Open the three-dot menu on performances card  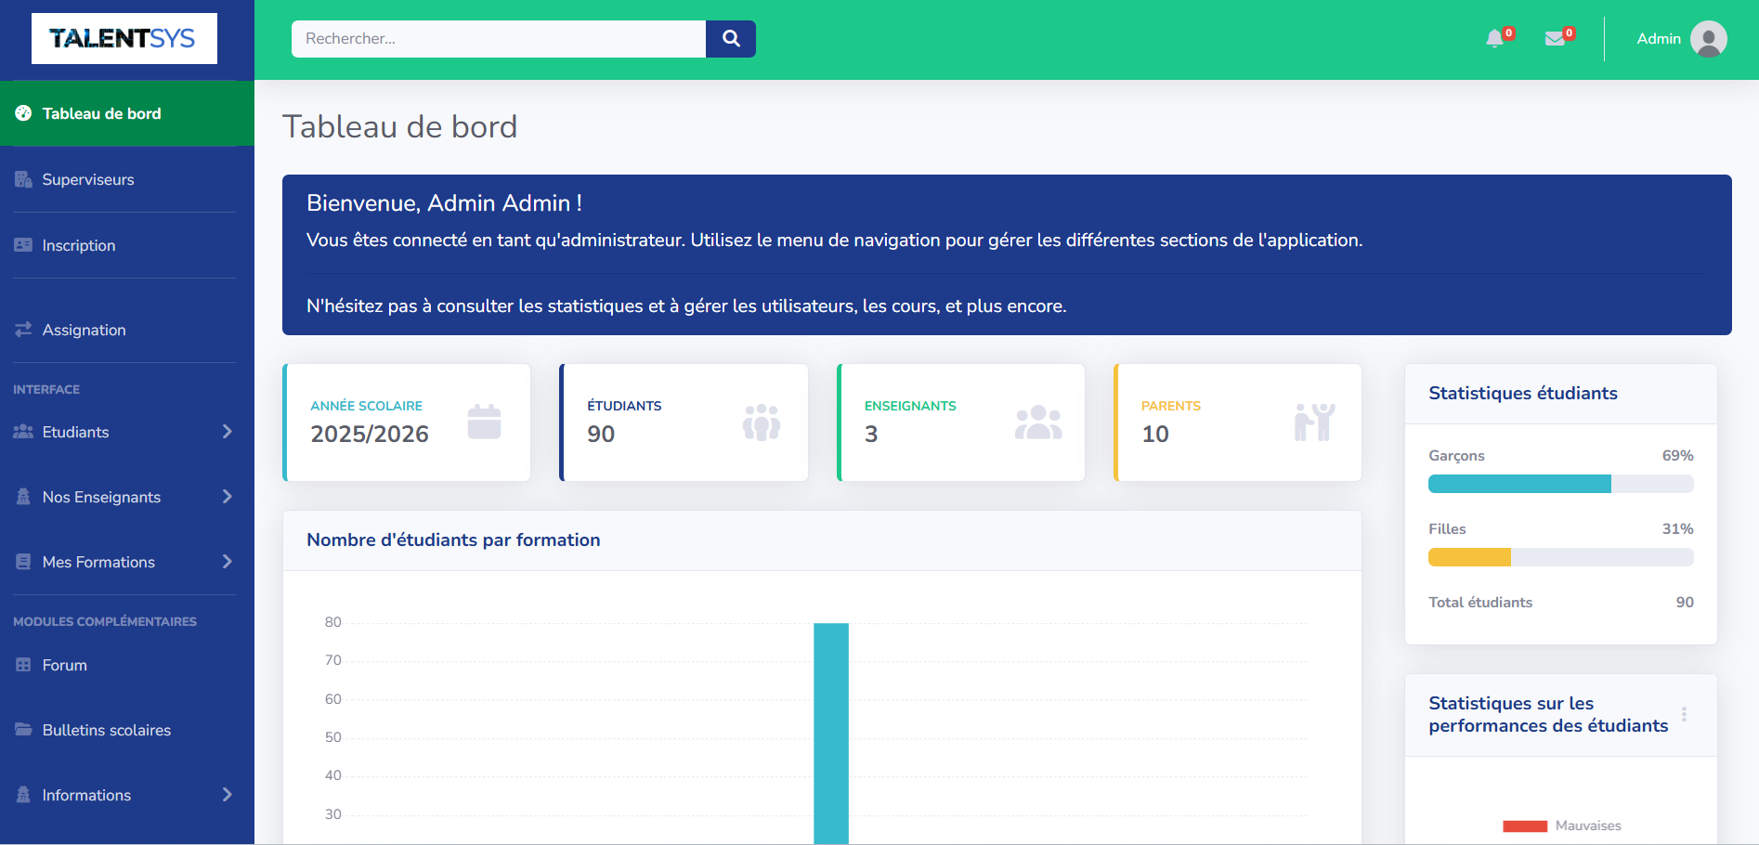pyautogui.click(x=1684, y=714)
